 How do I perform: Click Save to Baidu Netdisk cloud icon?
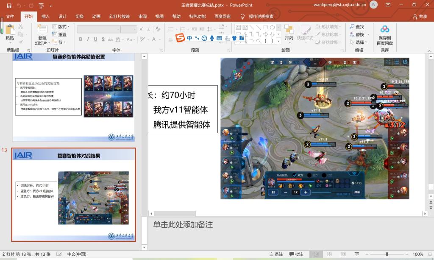point(384,30)
